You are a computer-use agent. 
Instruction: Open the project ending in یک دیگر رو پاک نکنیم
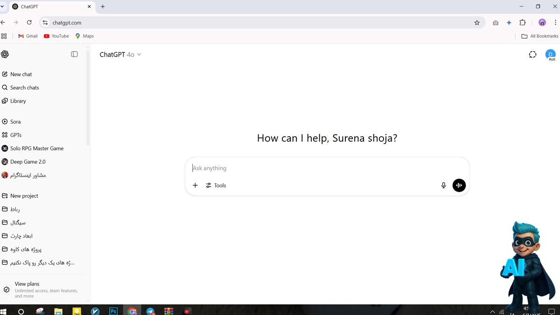pyautogui.click(x=43, y=263)
